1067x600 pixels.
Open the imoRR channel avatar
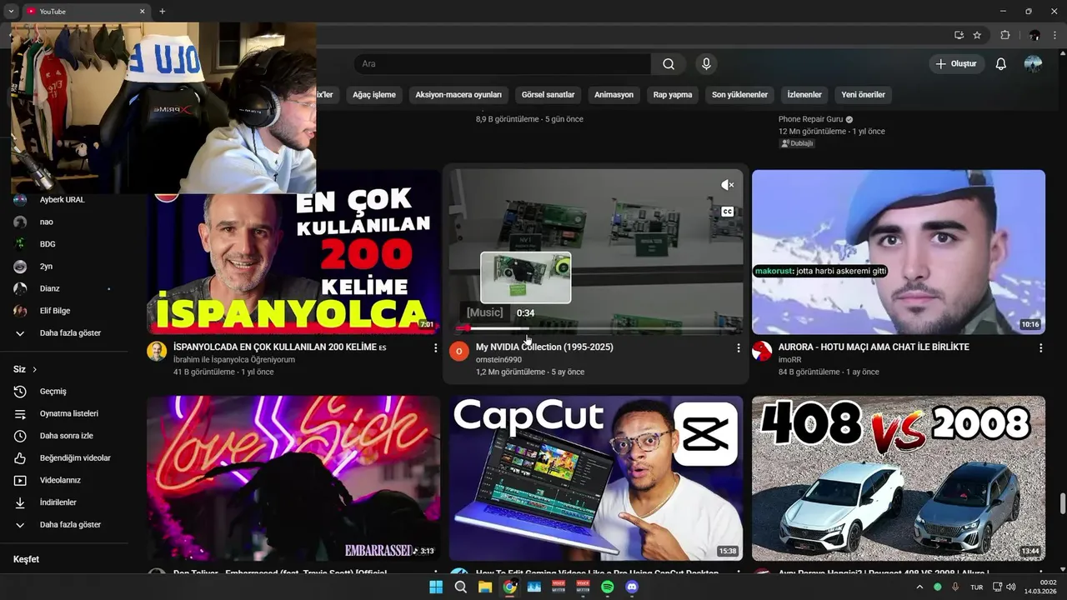tap(762, 352)
